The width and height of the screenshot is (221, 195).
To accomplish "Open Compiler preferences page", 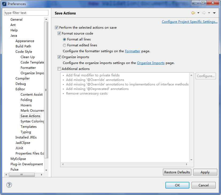I will pos(22,78).
